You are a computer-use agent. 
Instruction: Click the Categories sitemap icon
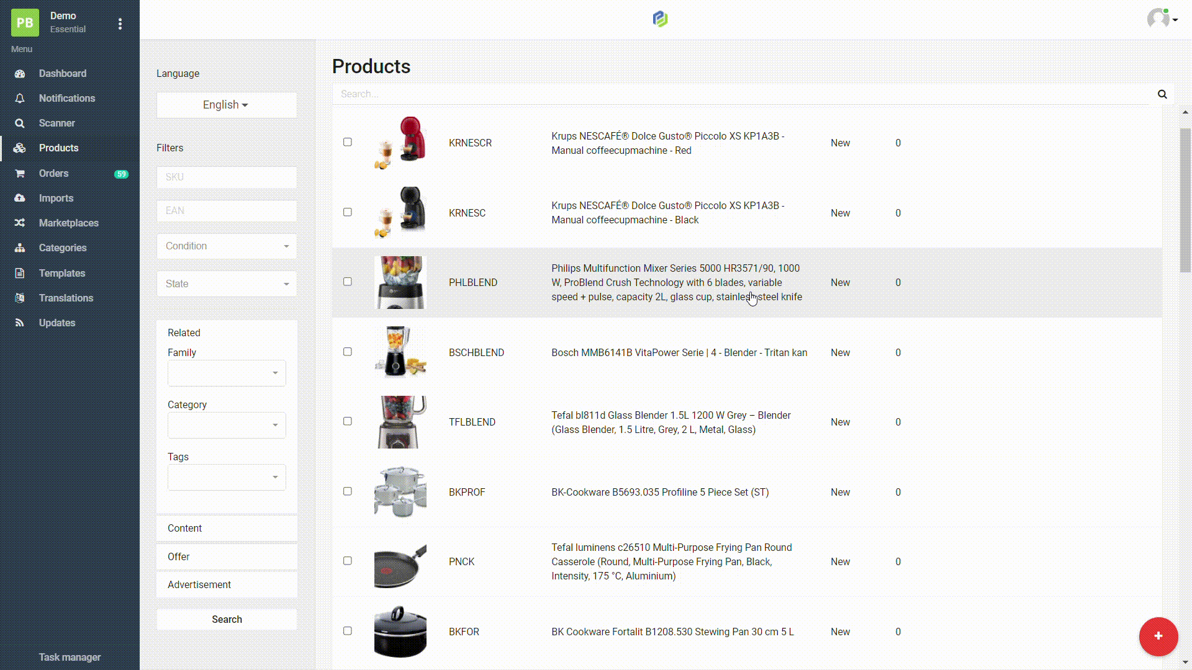click(x=20, y=248)
